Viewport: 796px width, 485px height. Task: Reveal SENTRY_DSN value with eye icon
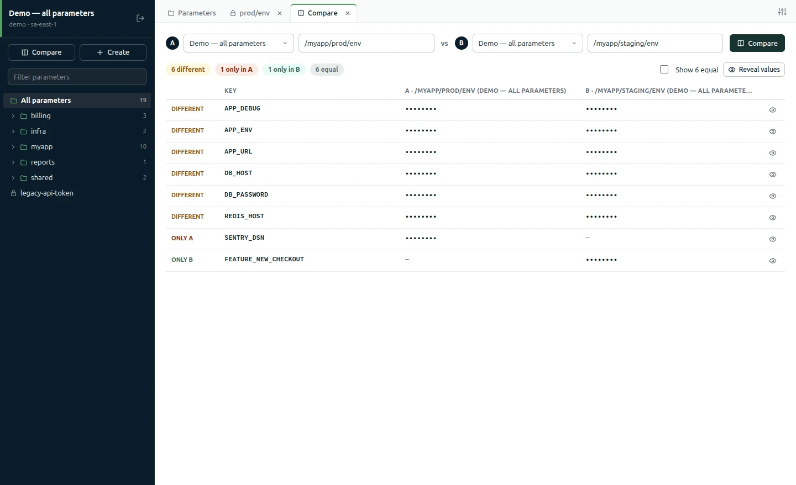point(773,239)
